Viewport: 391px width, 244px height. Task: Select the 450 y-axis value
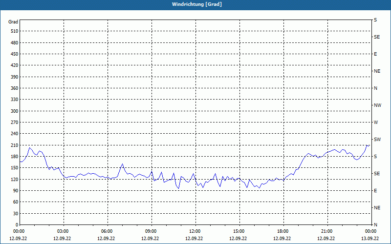pyautogui.click(x=15, y=54)
